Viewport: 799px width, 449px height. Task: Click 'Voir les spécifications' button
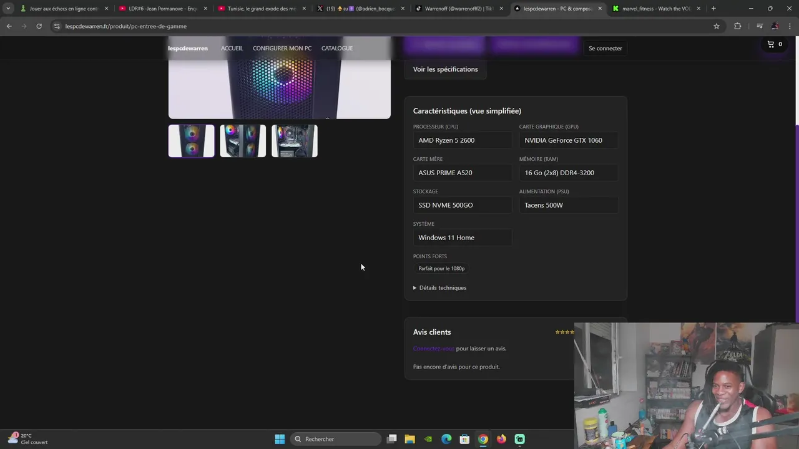tap(446, 69)
